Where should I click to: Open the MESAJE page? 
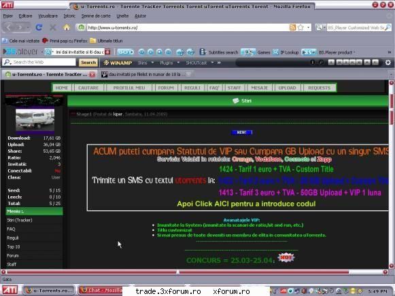[260, 88]
